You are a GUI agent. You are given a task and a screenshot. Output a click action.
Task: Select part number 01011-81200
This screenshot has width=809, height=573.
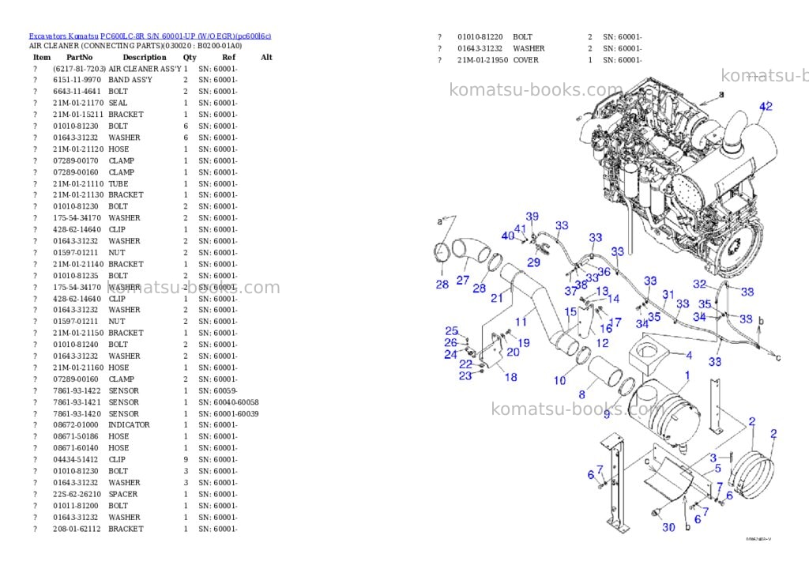pyautogui.click(x=75, y=506)
